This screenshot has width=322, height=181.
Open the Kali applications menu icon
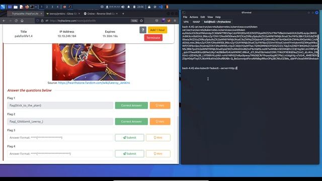click(x=3, y=7)
